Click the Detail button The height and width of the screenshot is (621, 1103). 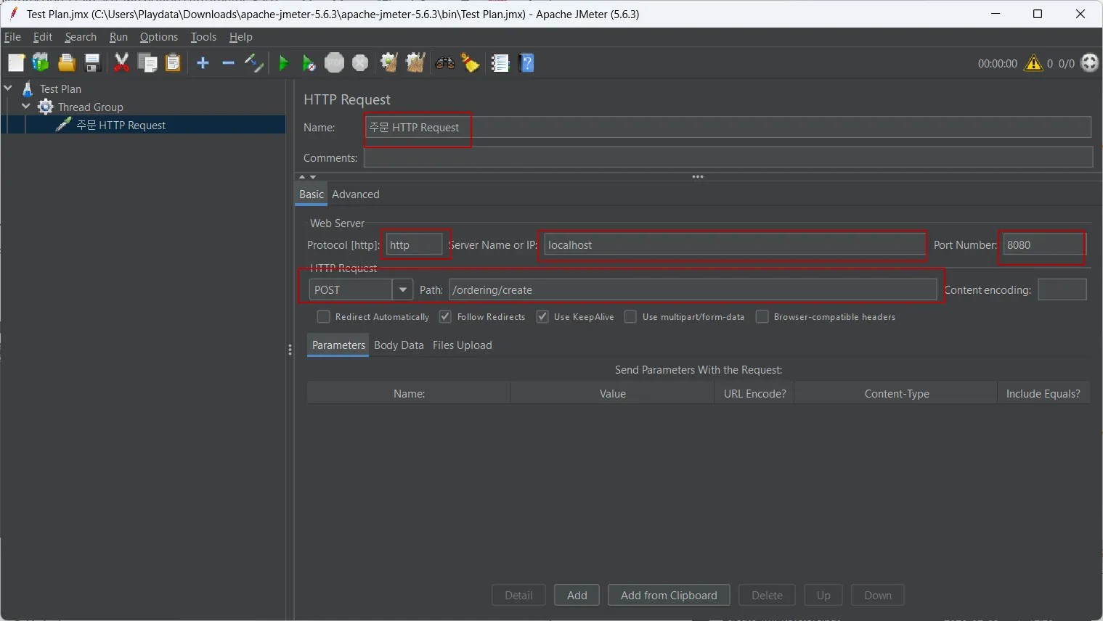coord(518,596)
